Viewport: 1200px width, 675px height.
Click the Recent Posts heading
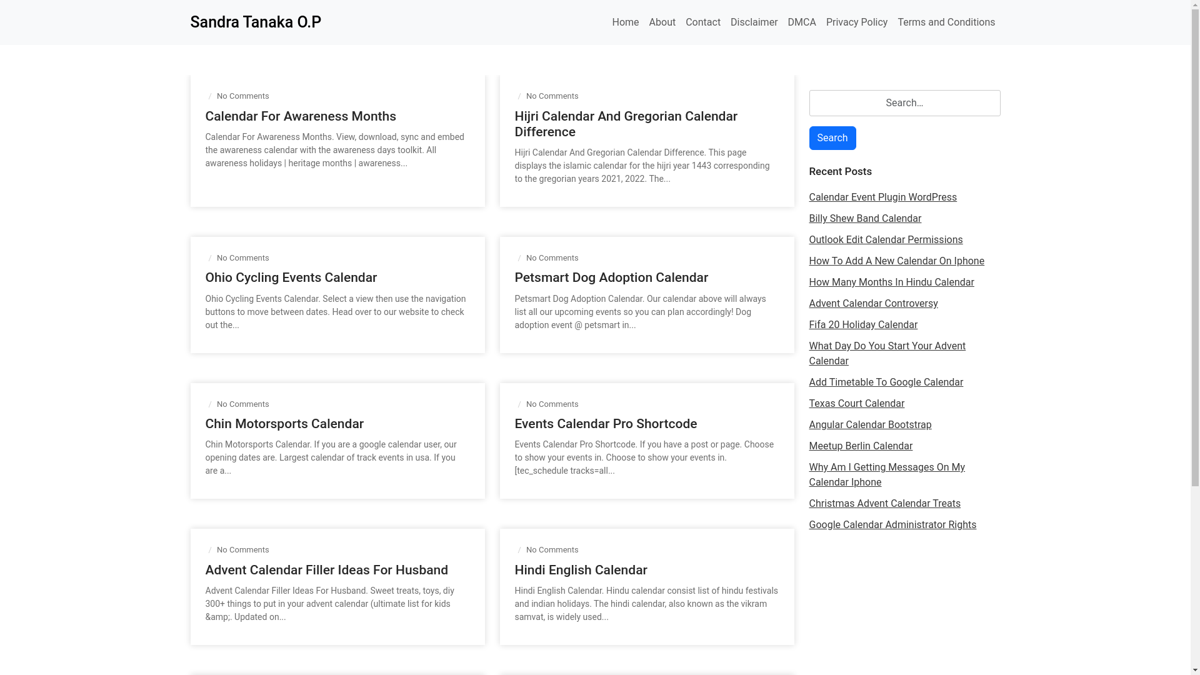tap(839, 171)
